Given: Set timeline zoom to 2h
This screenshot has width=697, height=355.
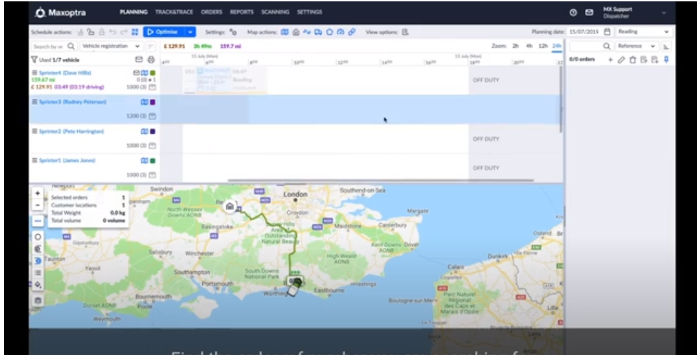Looking at the screenshot, I should click(x=516, y=46).
